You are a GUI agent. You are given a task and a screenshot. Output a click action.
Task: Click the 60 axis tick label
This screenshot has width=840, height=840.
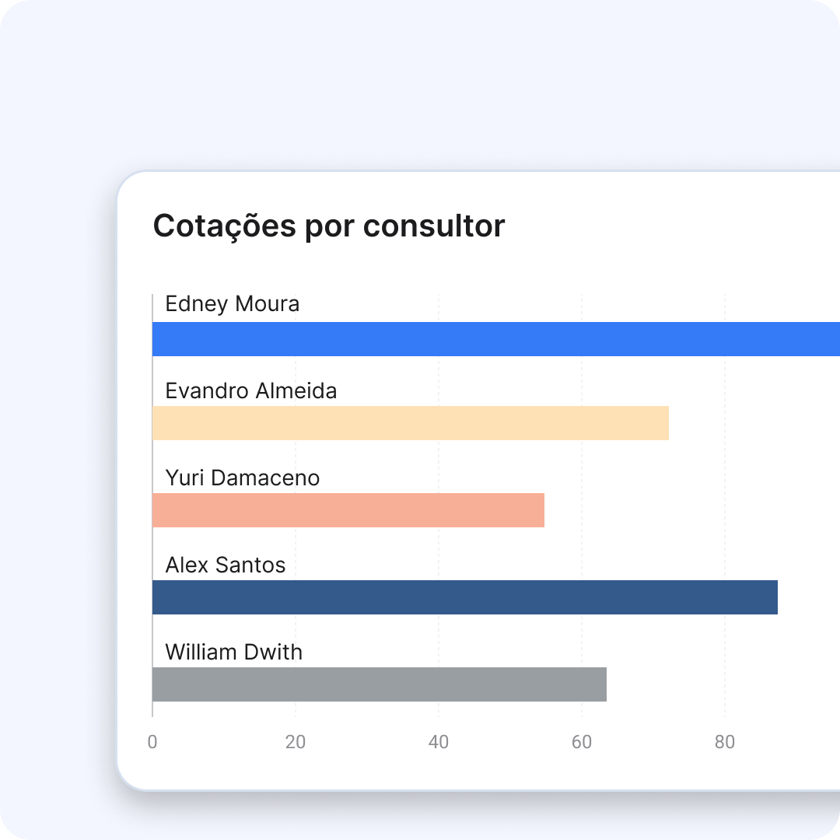(x=582, y=742)
